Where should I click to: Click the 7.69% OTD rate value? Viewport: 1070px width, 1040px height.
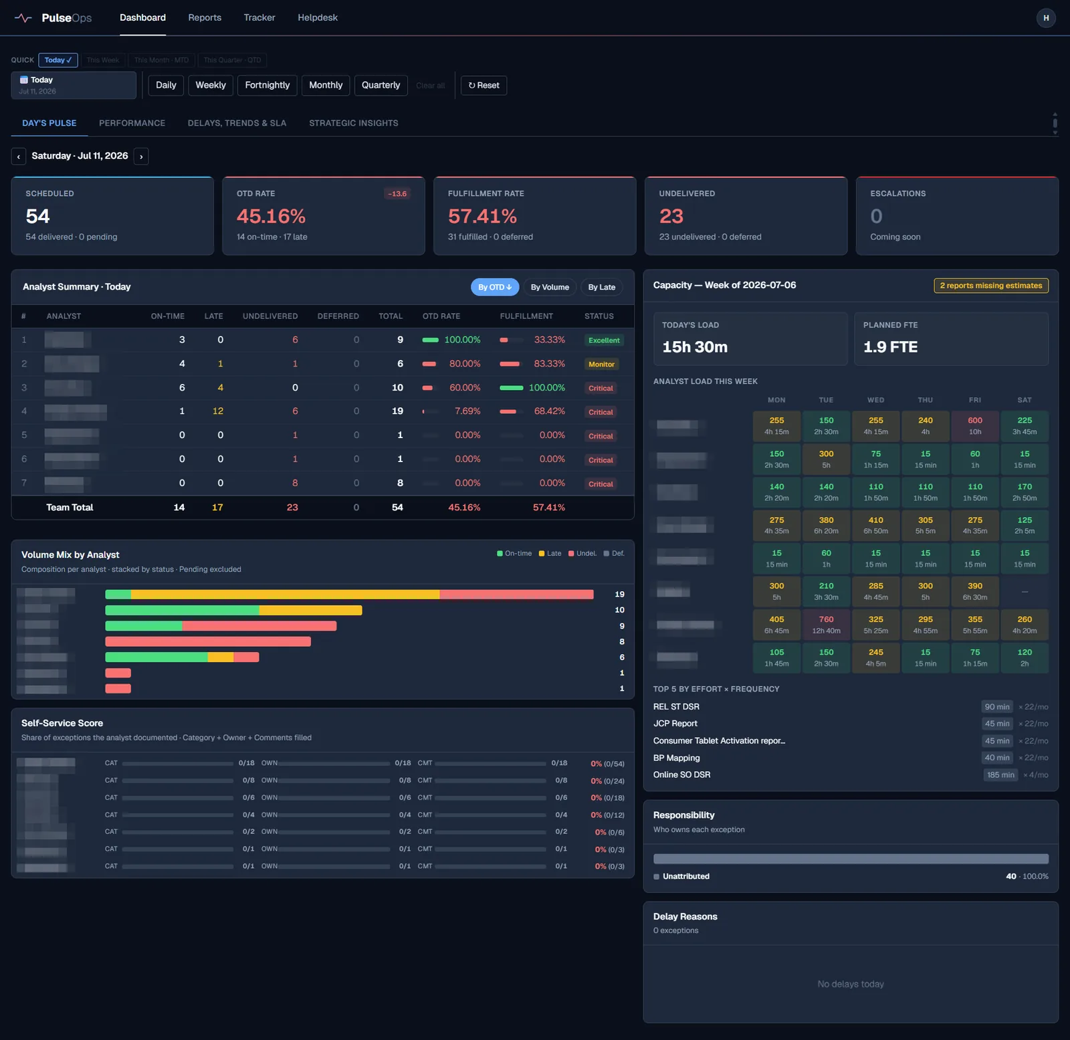467,411
